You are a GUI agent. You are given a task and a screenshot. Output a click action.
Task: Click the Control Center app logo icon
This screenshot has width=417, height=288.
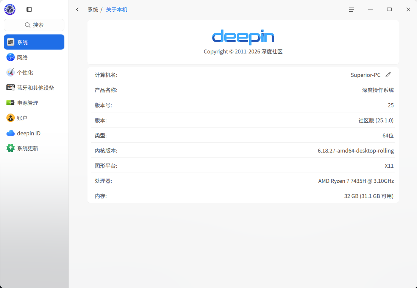[10, 9]
